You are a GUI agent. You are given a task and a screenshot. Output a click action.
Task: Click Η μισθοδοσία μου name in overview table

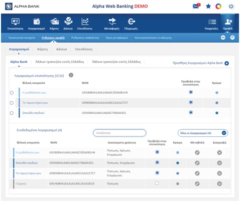click(x=34, y=93)
